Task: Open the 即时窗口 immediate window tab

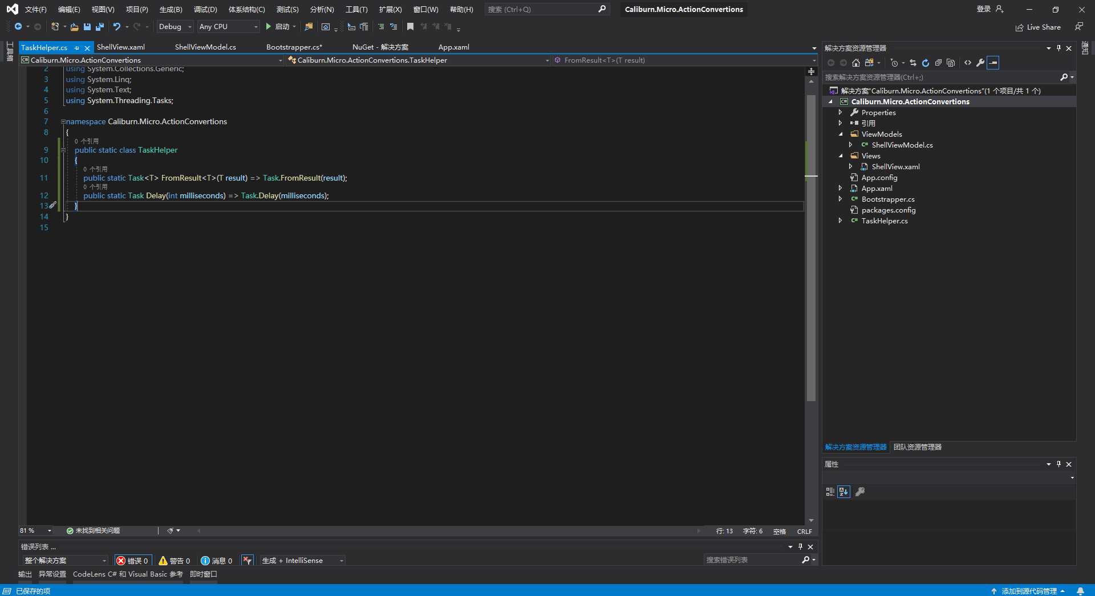Action: tap(204, 574)
